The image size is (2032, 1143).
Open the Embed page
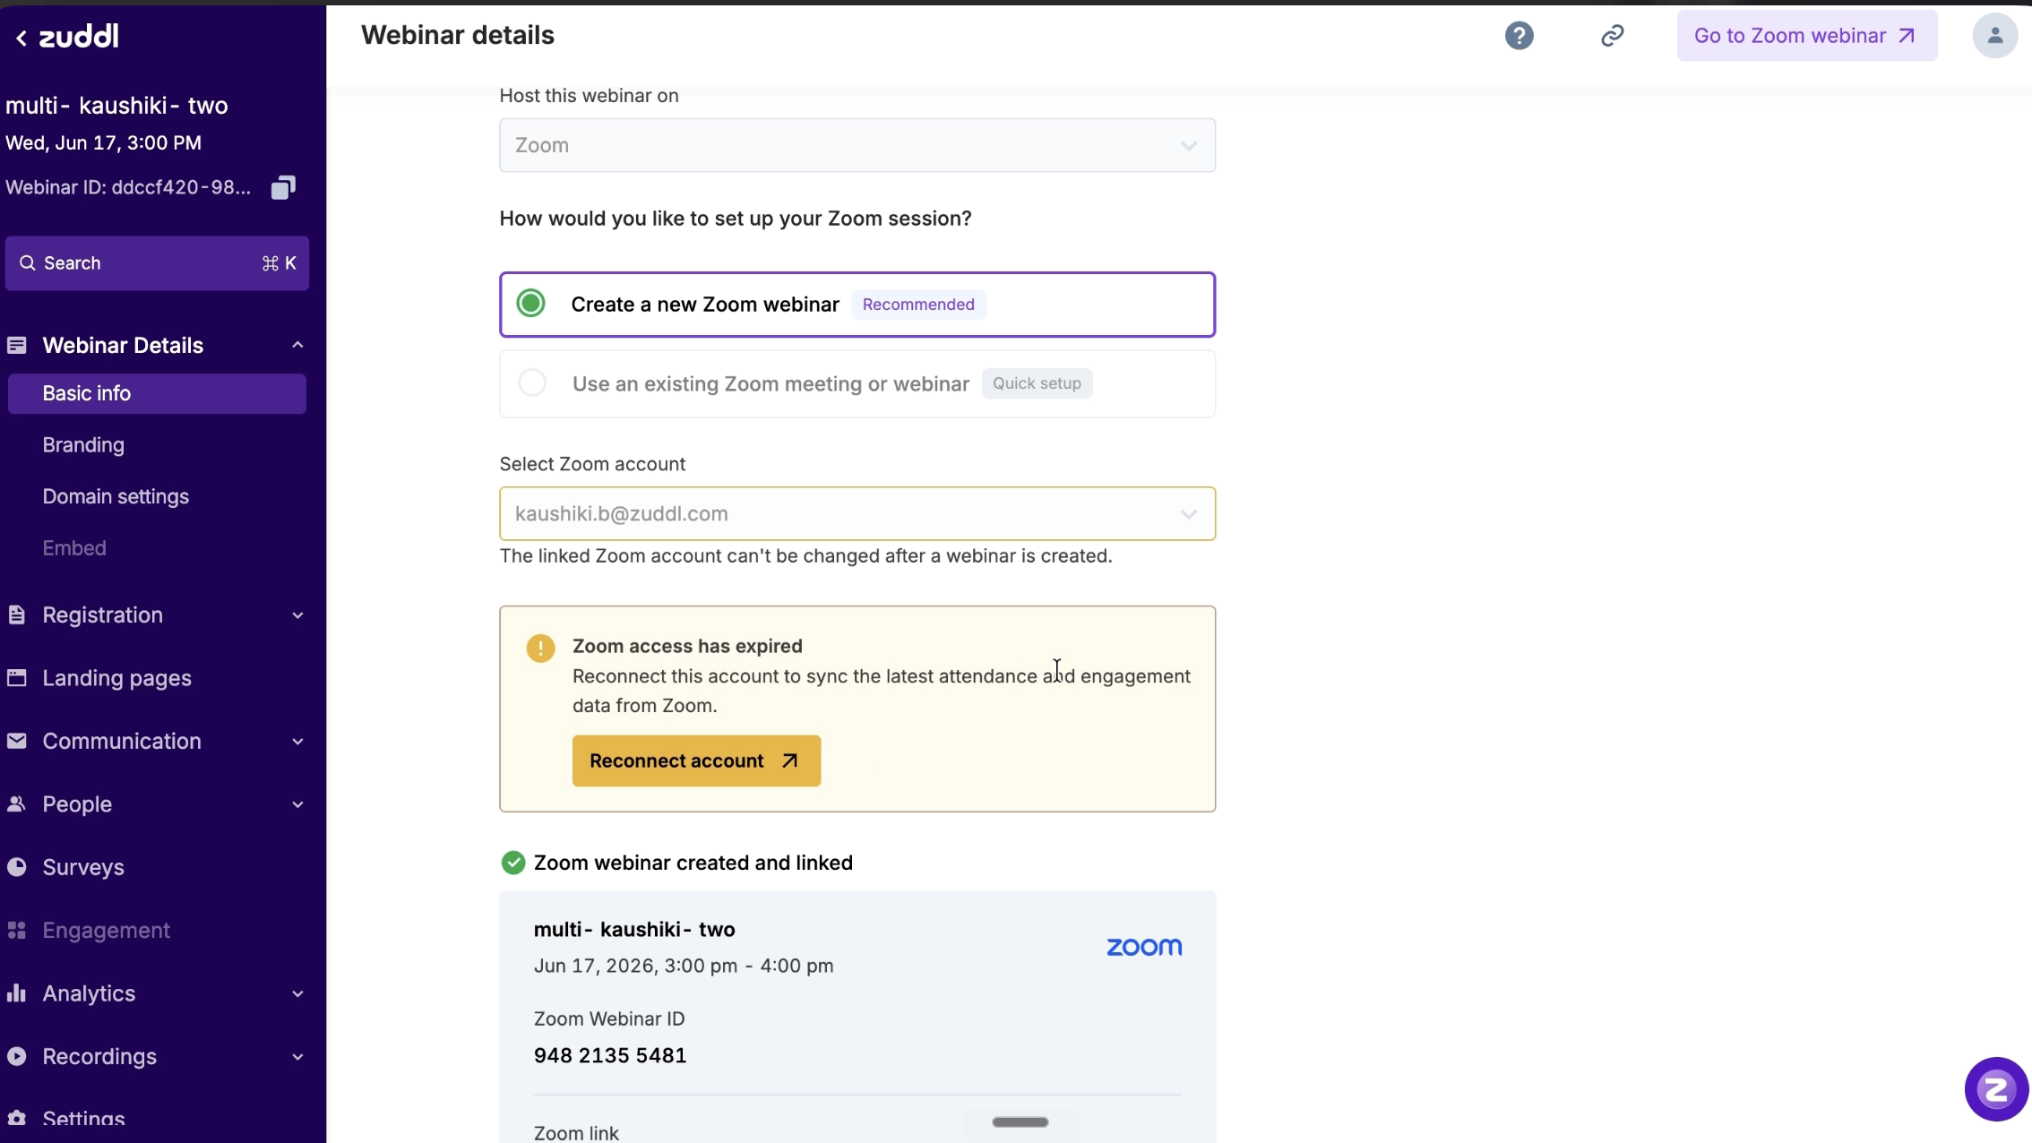point(74,548)
